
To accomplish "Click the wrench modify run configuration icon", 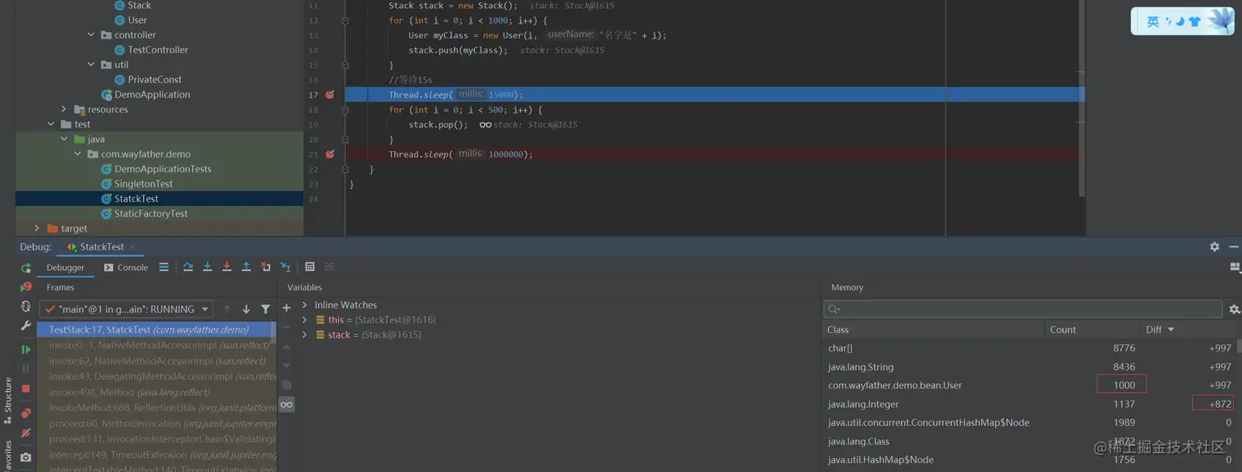I will tap(26, 326).
